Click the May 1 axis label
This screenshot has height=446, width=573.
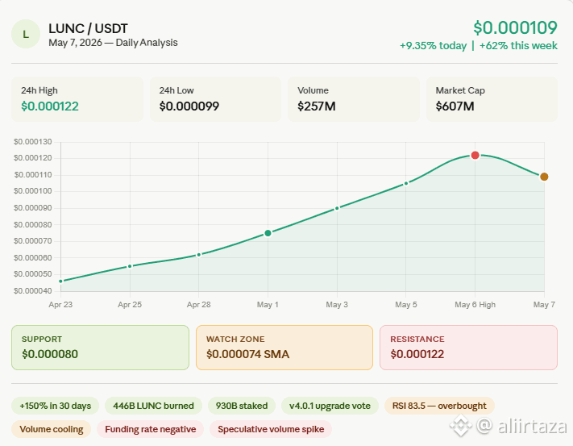(x=268, y=305)
